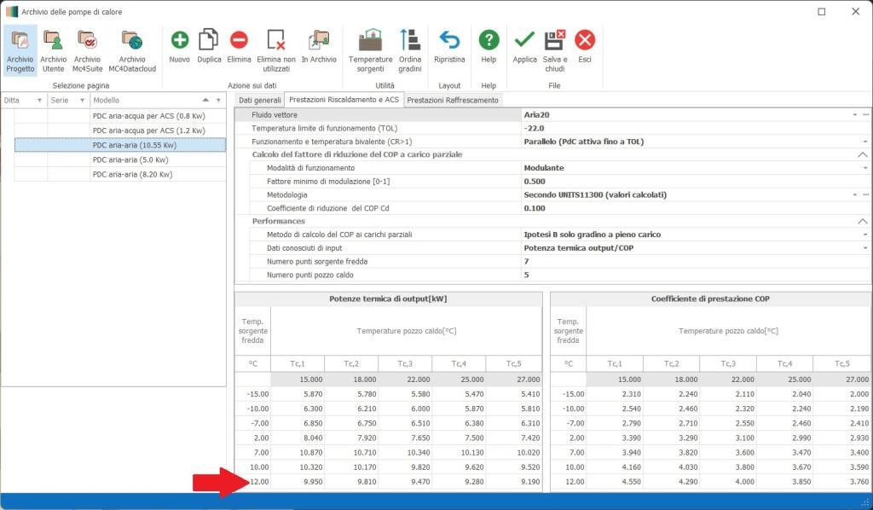873x510 pixels.
Task: Select PDC aria-aria (10.55 Kw) model
Action: pos(120,145)
